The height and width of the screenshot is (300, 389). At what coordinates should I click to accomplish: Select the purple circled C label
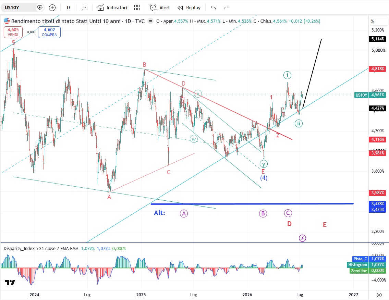coord(288,213)
